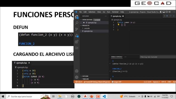Focus the Debug Console filter field
Screen dimensions: 176x99
(158, 57)
